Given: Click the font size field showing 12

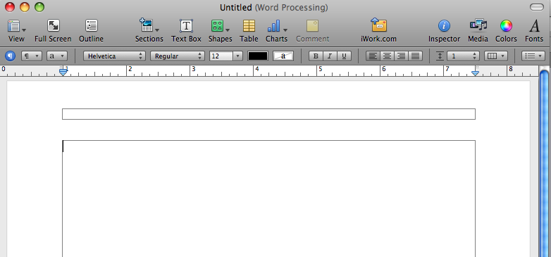Looking at the screenshot, I should [x=221, y=56].
